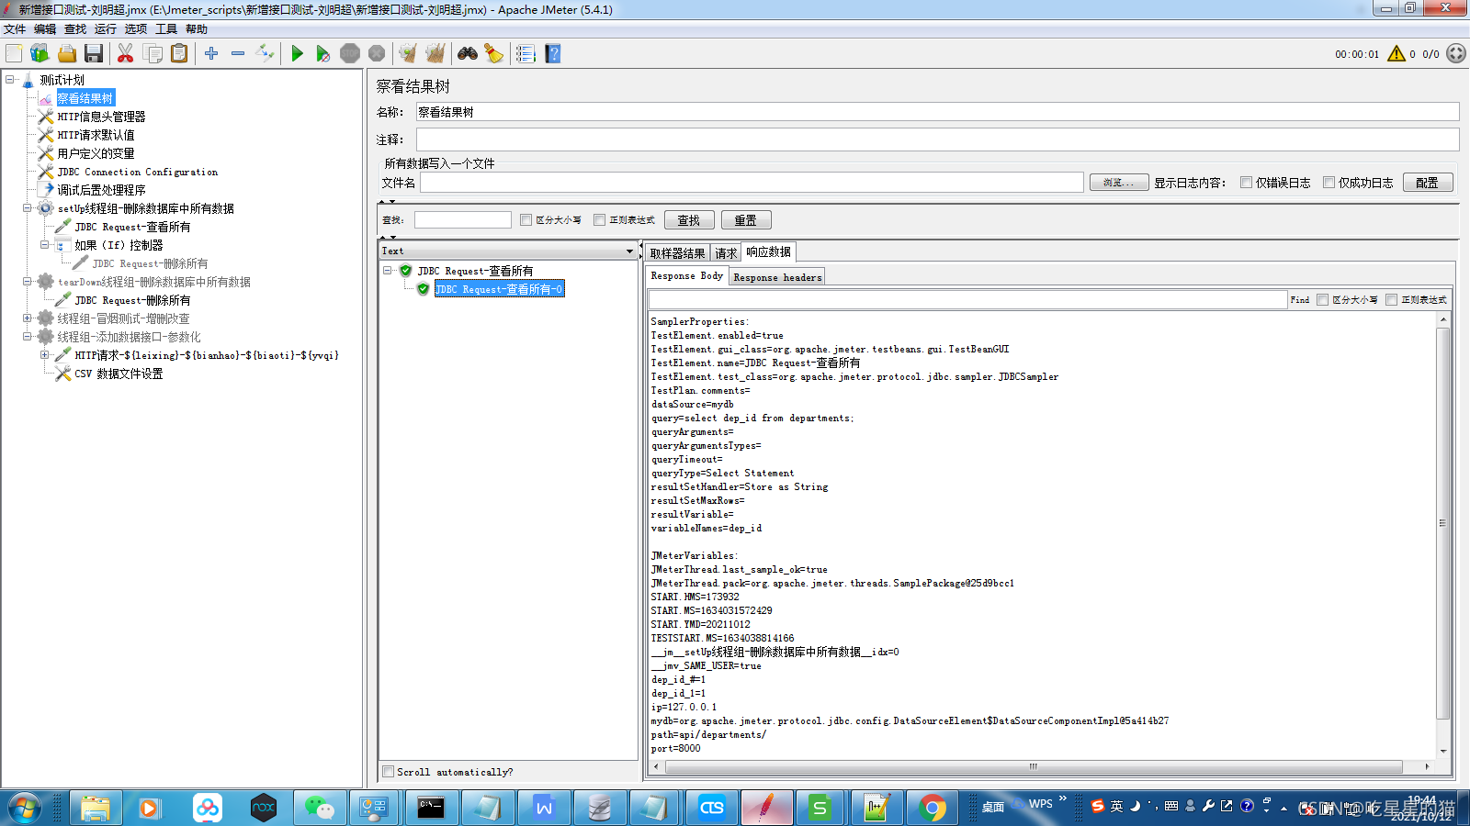
Task: Open the Function helper list icon
Action: point(526,53)
